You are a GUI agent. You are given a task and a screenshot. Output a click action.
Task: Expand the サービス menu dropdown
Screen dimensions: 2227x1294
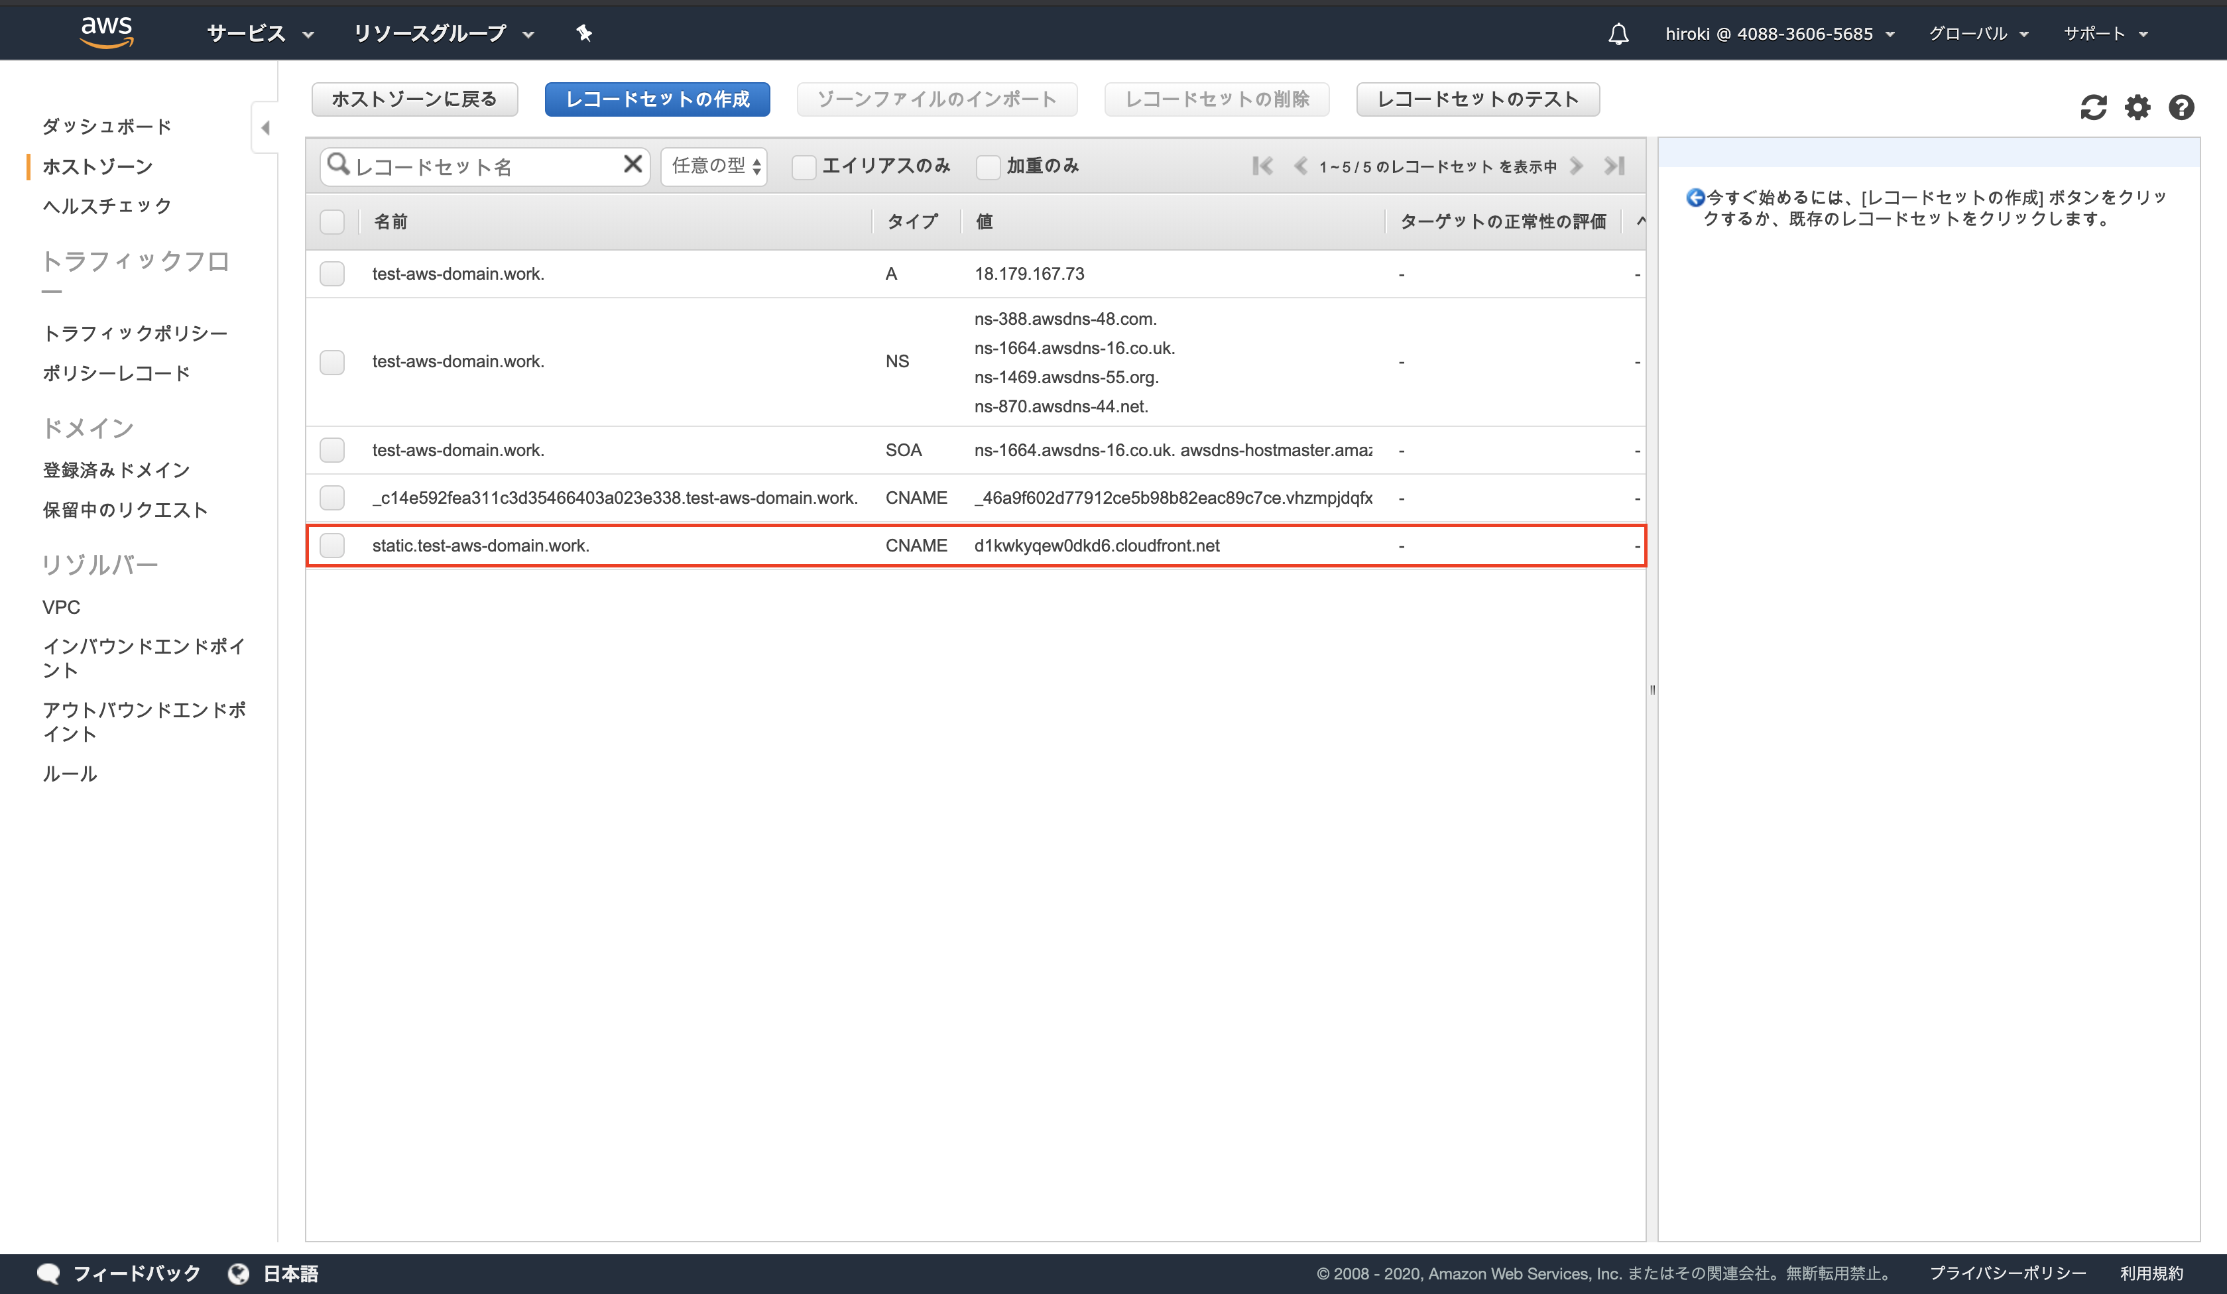(260, 34)
